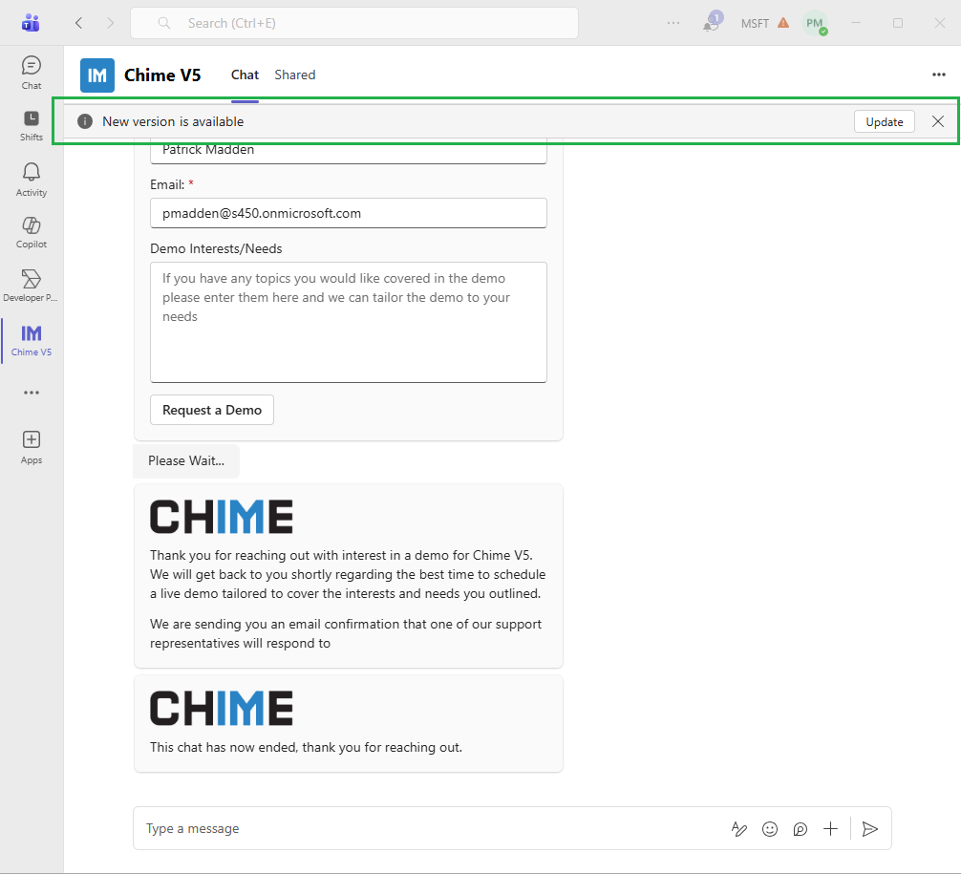Open more options in the chat header
This screenshot has height=874, width=961.
pos(938,75)
